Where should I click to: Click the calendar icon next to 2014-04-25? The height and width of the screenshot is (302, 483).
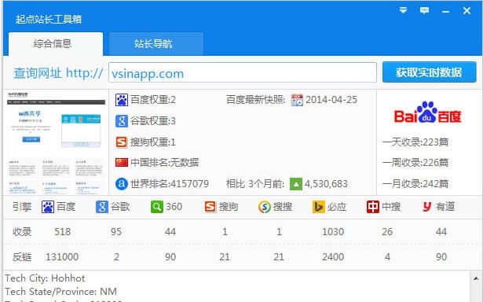297,100
